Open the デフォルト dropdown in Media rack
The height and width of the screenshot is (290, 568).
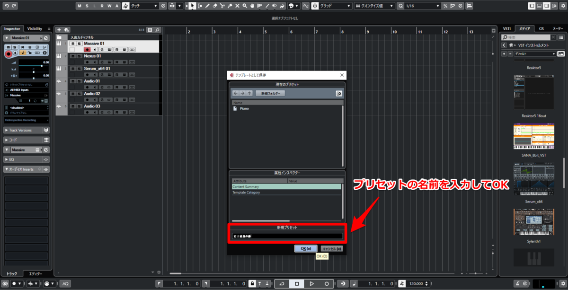tap(535, 54)
